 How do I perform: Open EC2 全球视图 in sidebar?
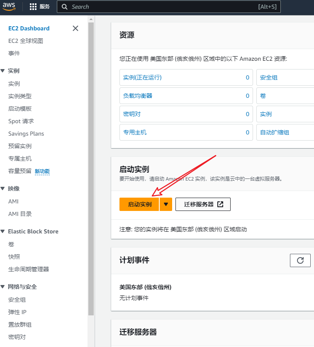(x=26, y=41)
